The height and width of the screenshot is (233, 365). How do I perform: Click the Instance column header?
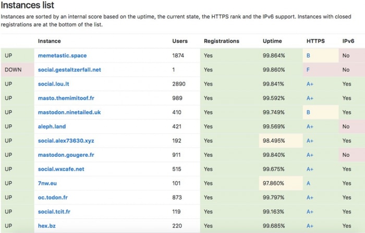pyautogui.click(x=50, y=41)
